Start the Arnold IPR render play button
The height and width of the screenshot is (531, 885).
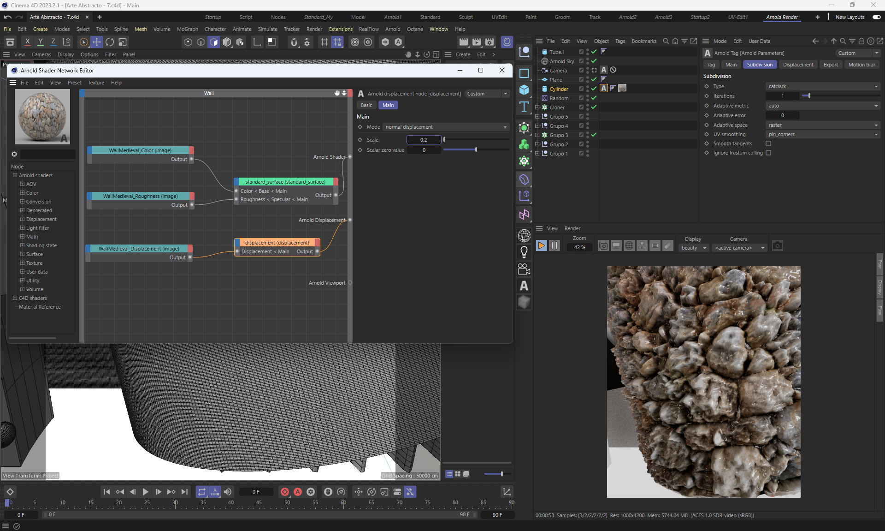[x=542, y=246]
